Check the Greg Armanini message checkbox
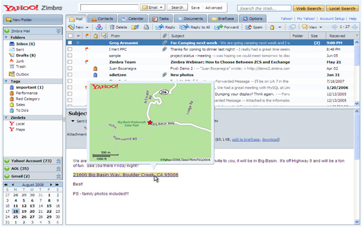 pyautogui.click(x=70, y=43)
